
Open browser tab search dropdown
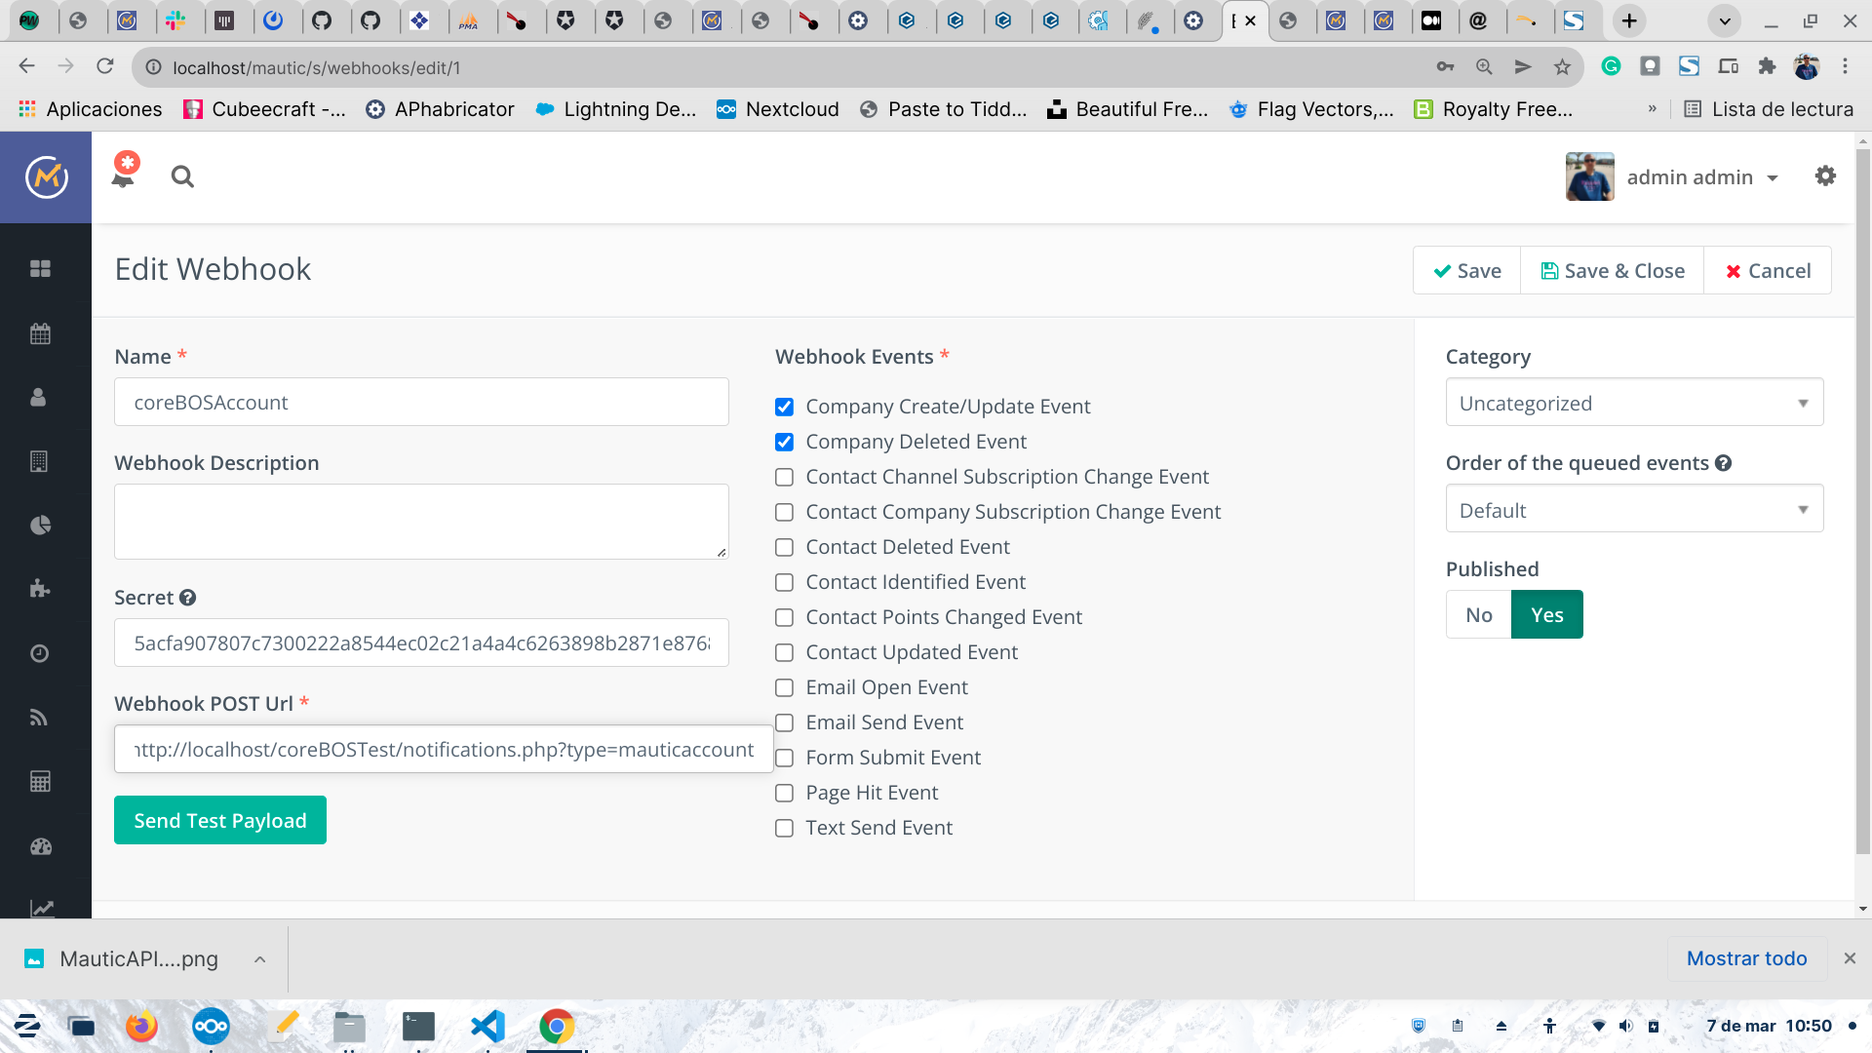pos(1724,20)
